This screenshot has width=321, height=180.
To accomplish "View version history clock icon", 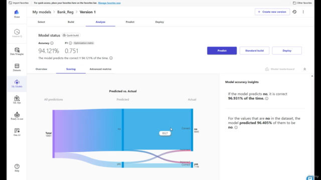I will (x=294, y=12).
